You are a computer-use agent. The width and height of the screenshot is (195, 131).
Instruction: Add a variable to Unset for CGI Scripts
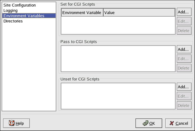coord(184,87)
